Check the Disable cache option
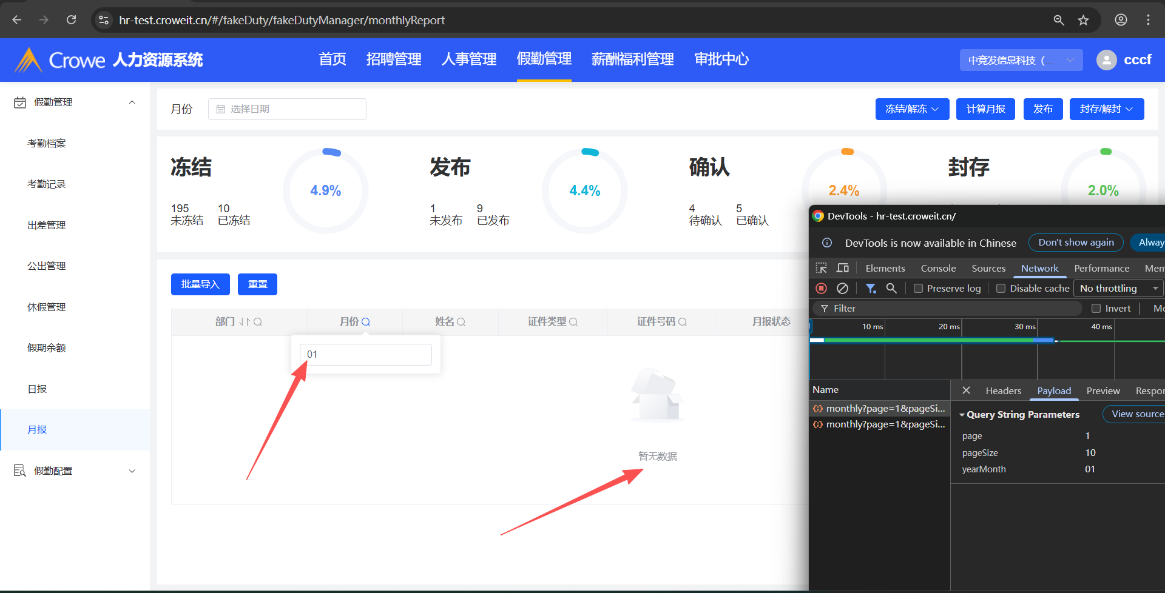This screenshot has height=593, width=1165. (x=1001, y=289)
